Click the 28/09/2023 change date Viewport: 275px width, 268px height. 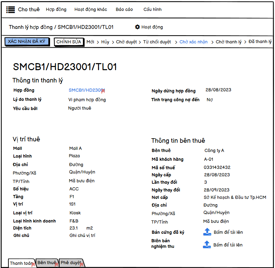pyautogui.click(x=216, y=190)
